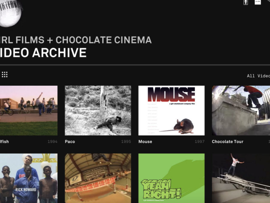
Task: Open the All Videos filter dropdown
Action: (258, 76)
